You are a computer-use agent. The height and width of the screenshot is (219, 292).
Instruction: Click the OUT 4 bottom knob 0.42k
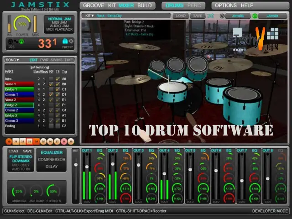177,198
